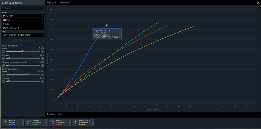
Task: Switch to the Speed graph tab
Action: pos(61,114)
